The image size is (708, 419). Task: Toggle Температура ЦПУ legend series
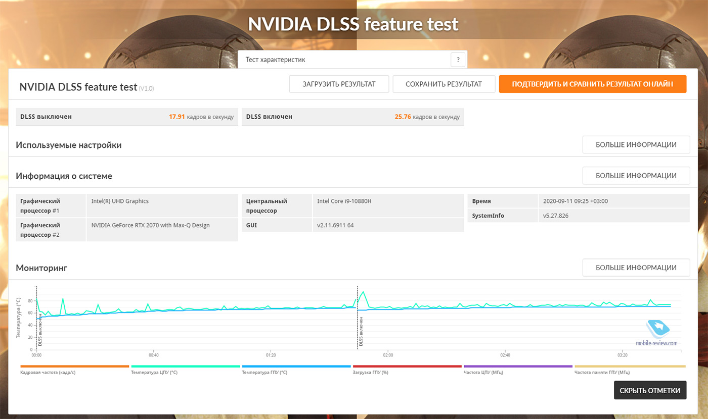185,370
